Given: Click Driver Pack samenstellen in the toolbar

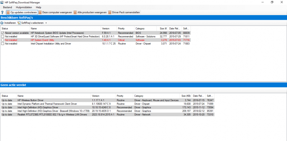Looking at the screenshot, I should (124, 12).
